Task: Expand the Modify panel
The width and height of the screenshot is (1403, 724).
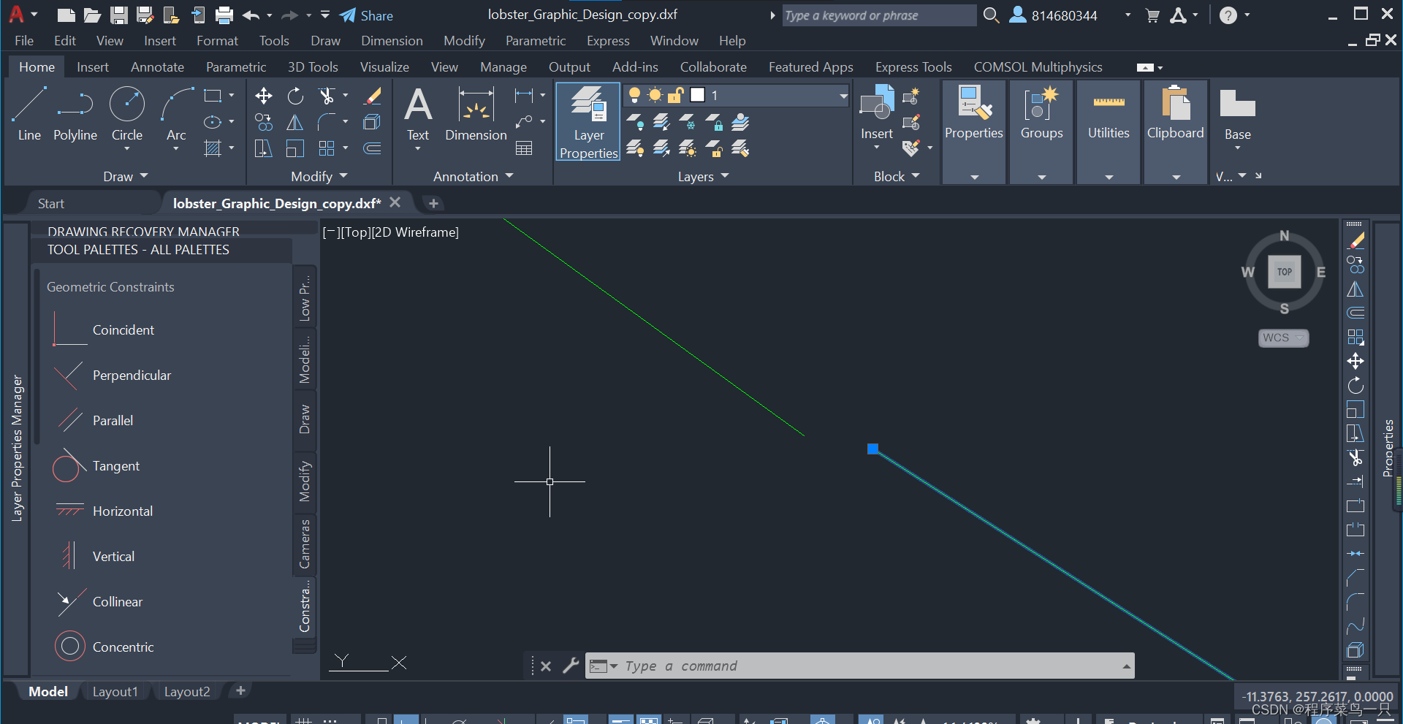Action: (319, 176)
